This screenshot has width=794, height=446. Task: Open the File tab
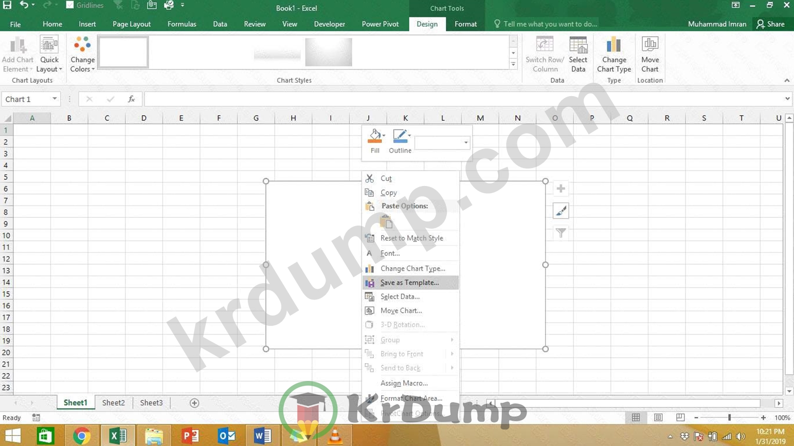pos(15,24)
